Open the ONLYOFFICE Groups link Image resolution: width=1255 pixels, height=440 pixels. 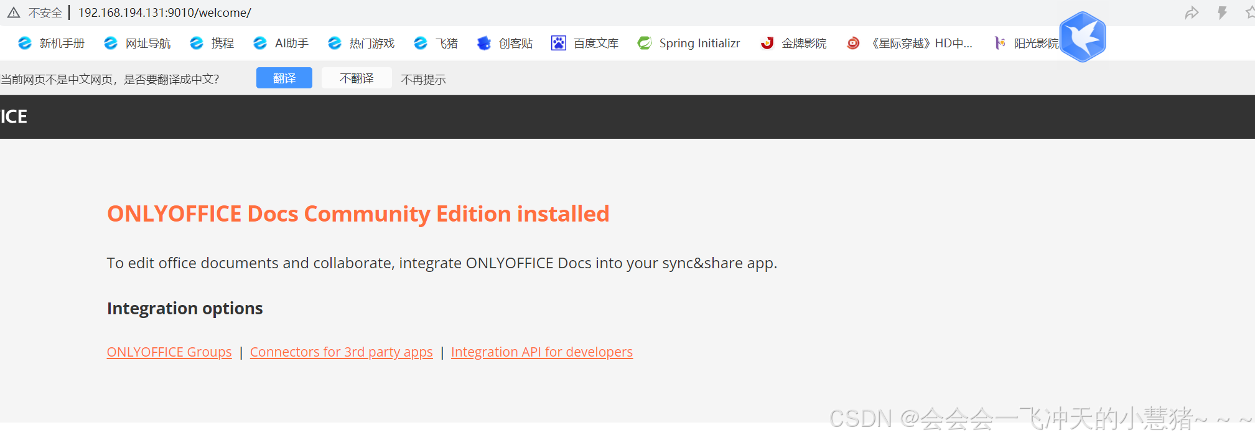(x=169, y=352)
